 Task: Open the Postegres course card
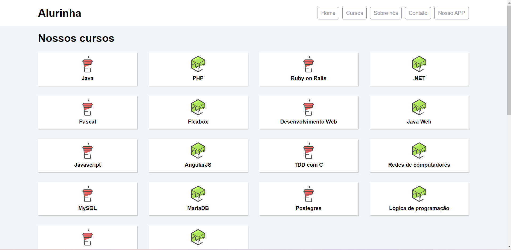(x=308, y=199)
